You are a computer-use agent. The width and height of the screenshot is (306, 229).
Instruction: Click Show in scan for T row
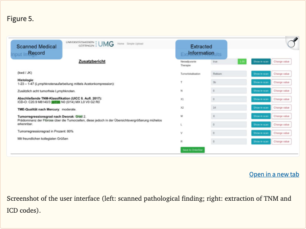tap(261, 82)
